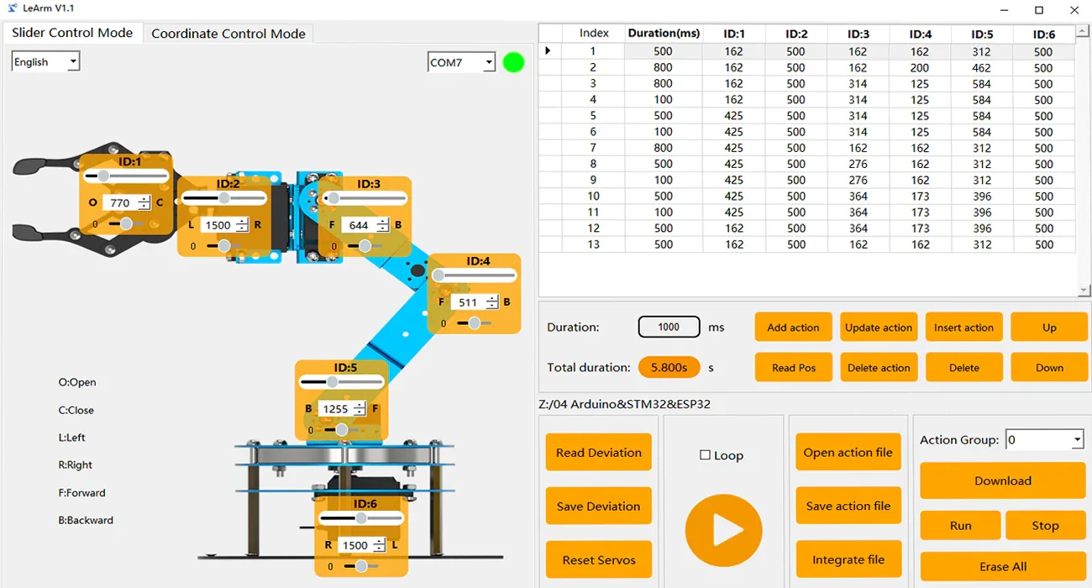1092x588 pixels.
Task: Click the ID:6 spinner arrows beside 1500
Action: coord(379,545)
